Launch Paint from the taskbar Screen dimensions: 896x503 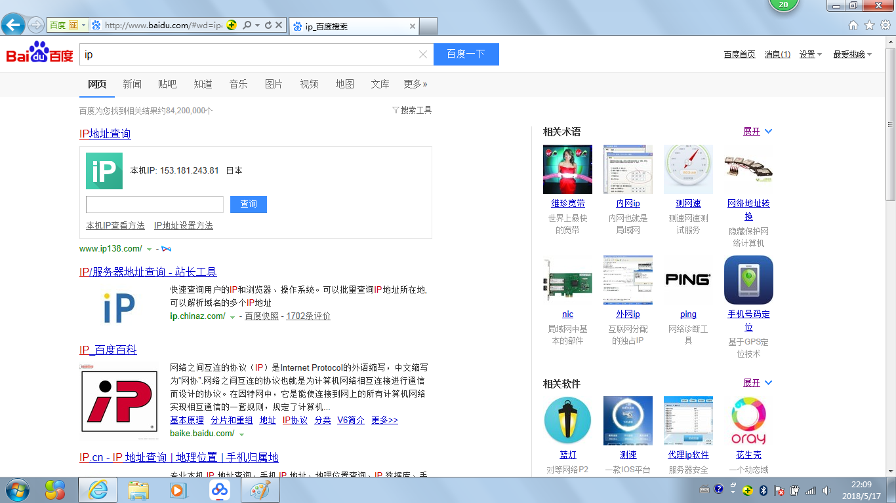(260, 490)
